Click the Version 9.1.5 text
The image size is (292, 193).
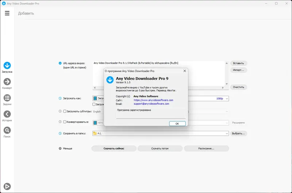[x=123, y=82]
